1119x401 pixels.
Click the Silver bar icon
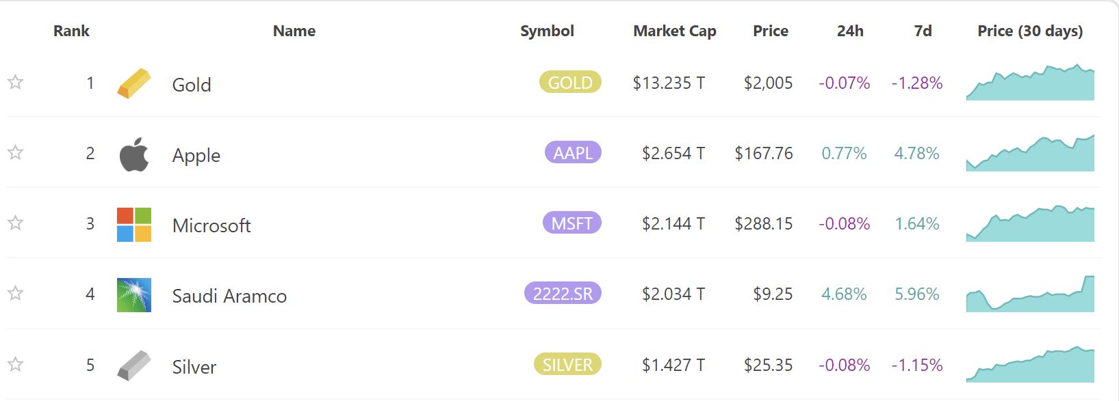coord(134,365)
